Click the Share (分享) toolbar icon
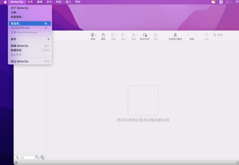The height and width of the screenshot is (165, 239). coord(206,35)
